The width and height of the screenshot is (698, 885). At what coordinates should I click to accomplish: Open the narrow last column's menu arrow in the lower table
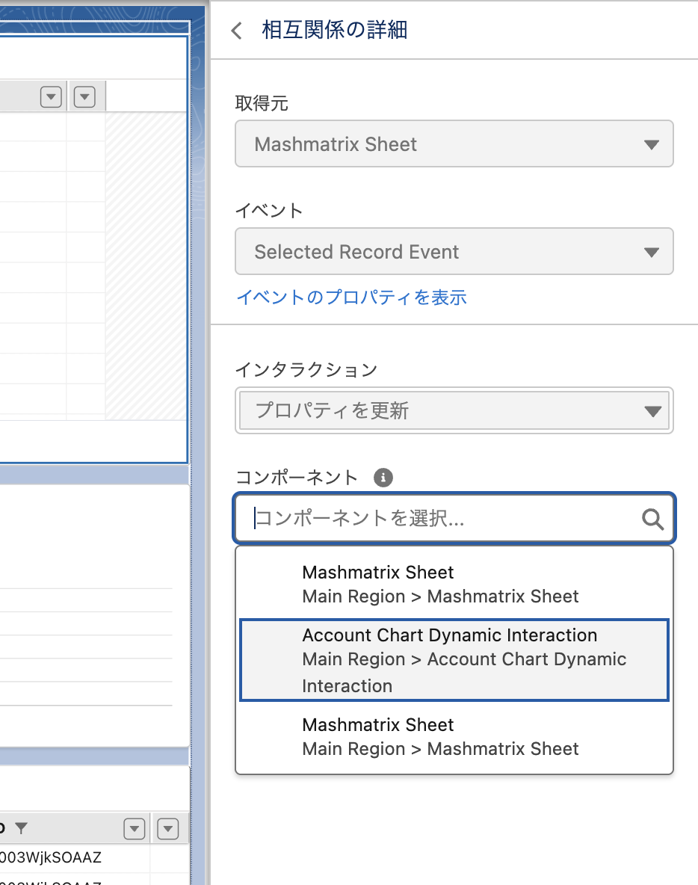pyautogui.click(x=168, y=828)
